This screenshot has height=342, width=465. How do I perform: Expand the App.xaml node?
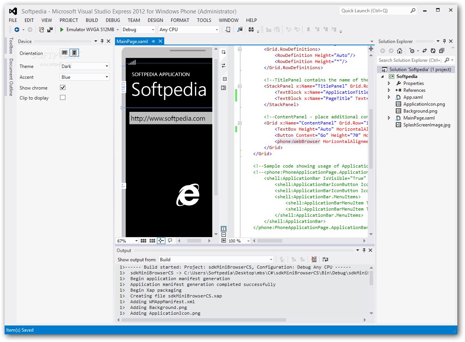coord(389,97)
